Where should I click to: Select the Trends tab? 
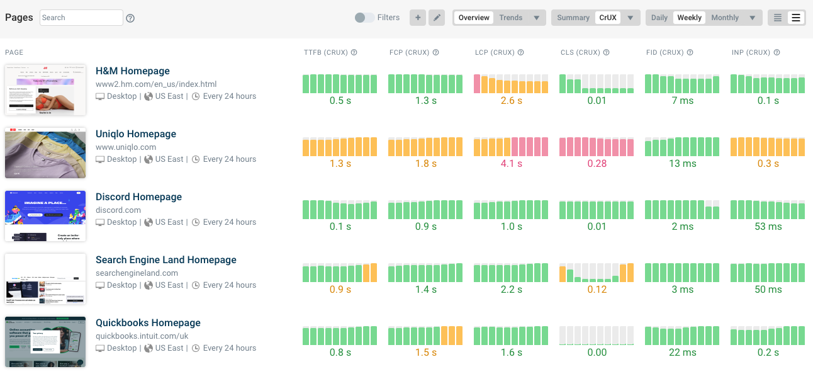pos(511,18)
